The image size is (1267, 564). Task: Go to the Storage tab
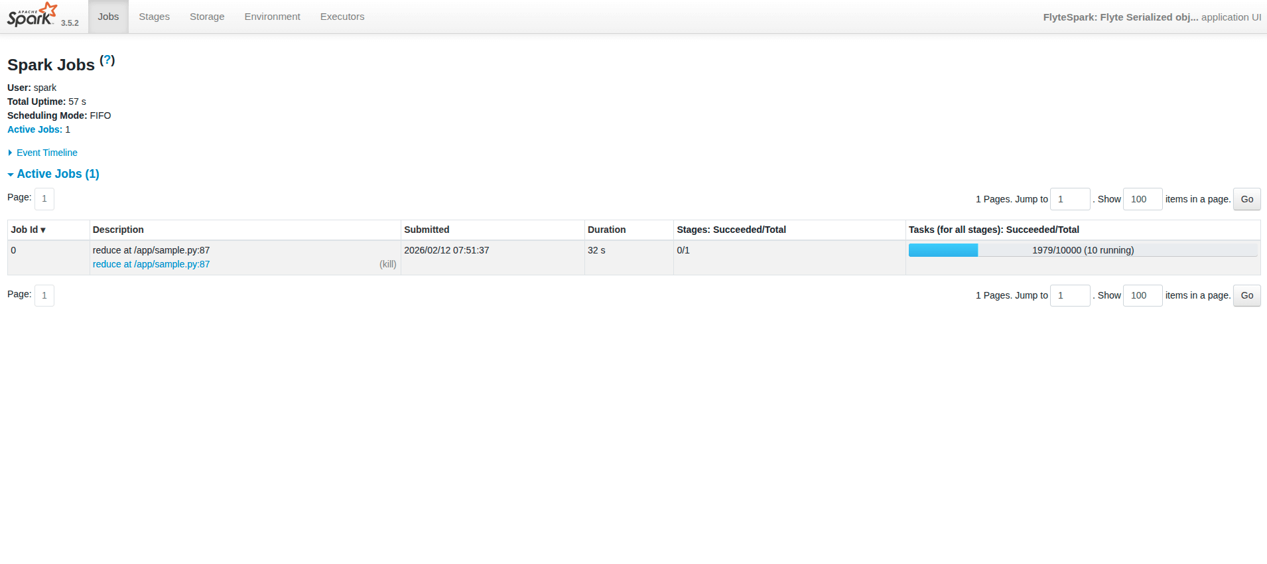pyautogui.click(x=207, y=17)
